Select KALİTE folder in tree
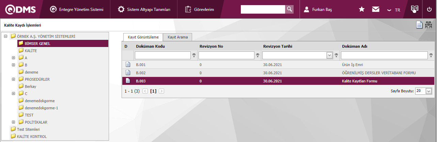The image size is (437, 142). pos(31,50)
